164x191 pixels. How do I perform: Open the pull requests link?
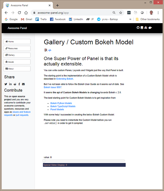tap(22, 115)
